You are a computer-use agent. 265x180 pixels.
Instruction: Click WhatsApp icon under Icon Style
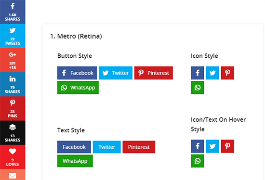coord(198,88)
